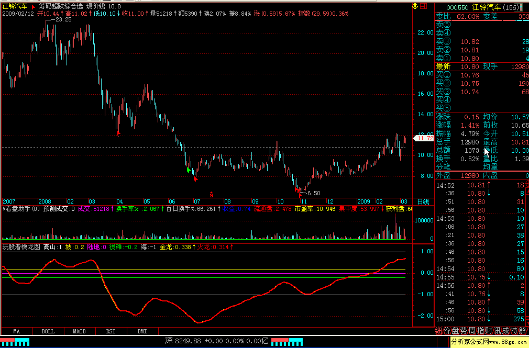Click the yellow anchor icon above the price axis
529x348 pixels.
click(415, 6)
